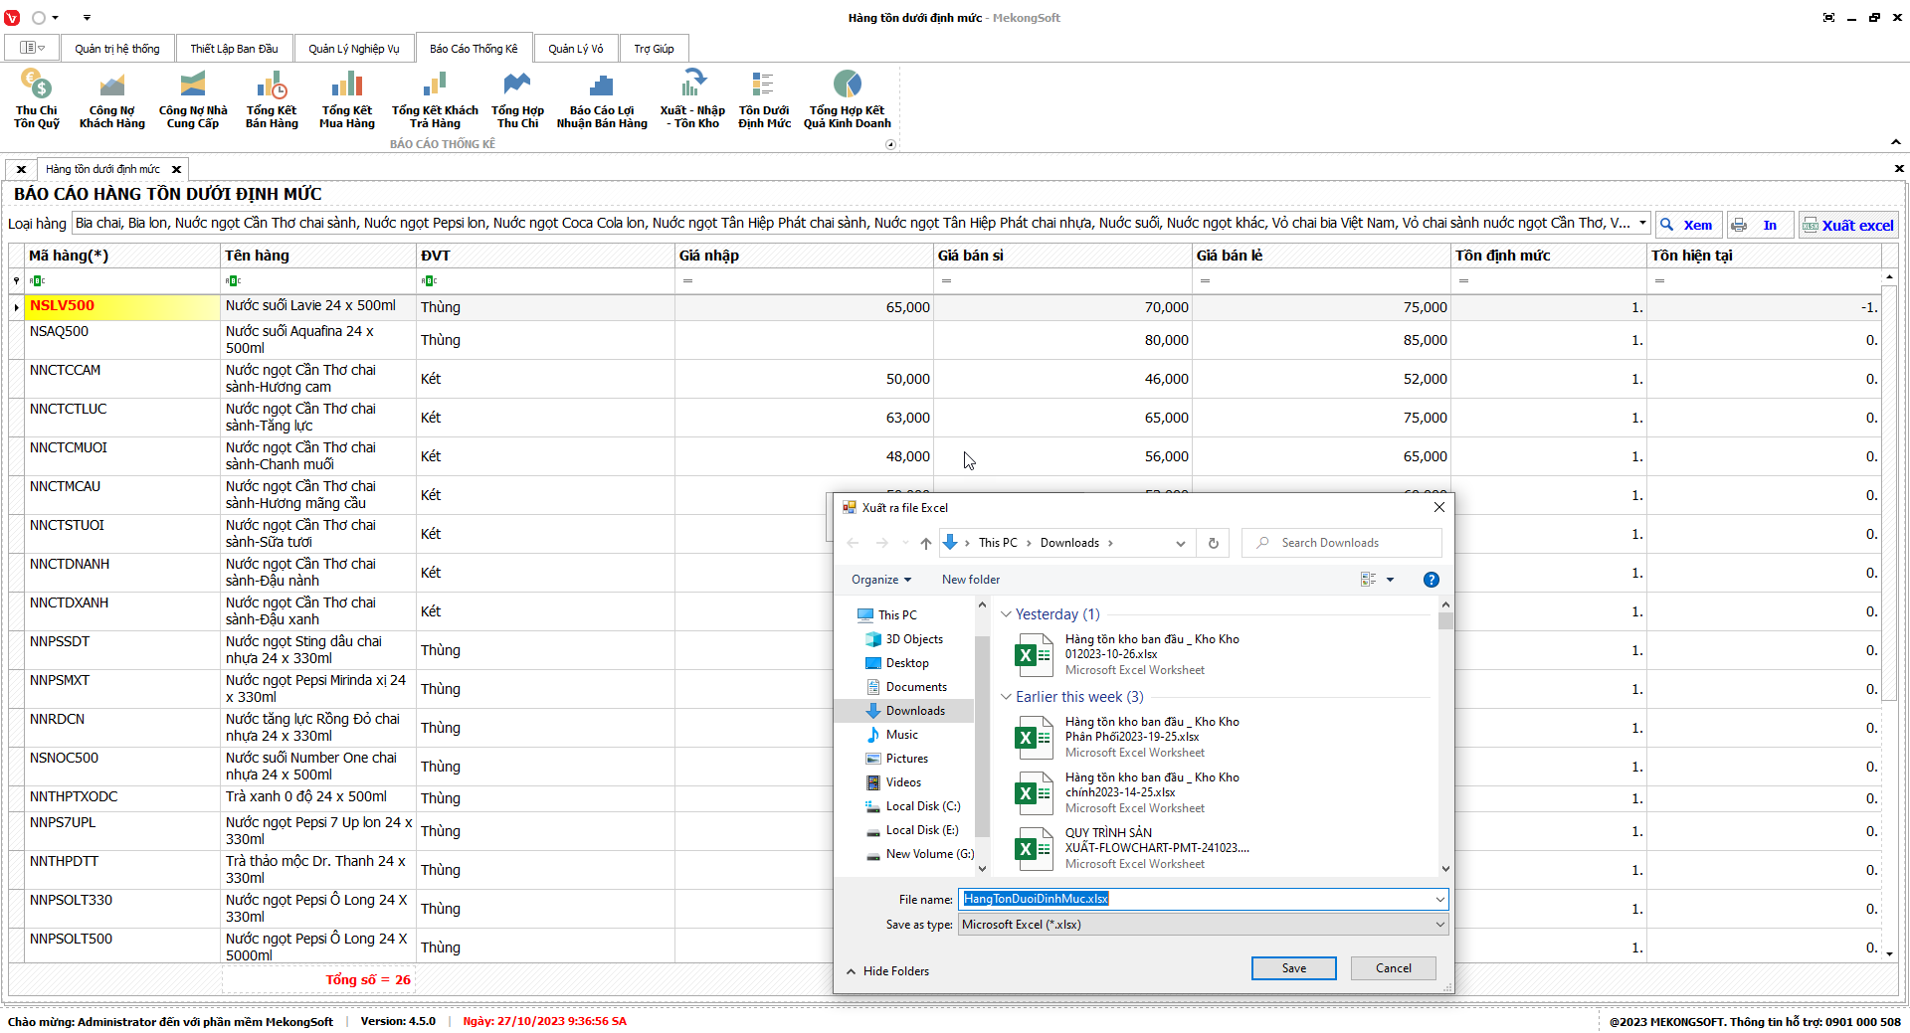
Task: Expand the Loại hàng dropdown list
Action: point(1642,224)
